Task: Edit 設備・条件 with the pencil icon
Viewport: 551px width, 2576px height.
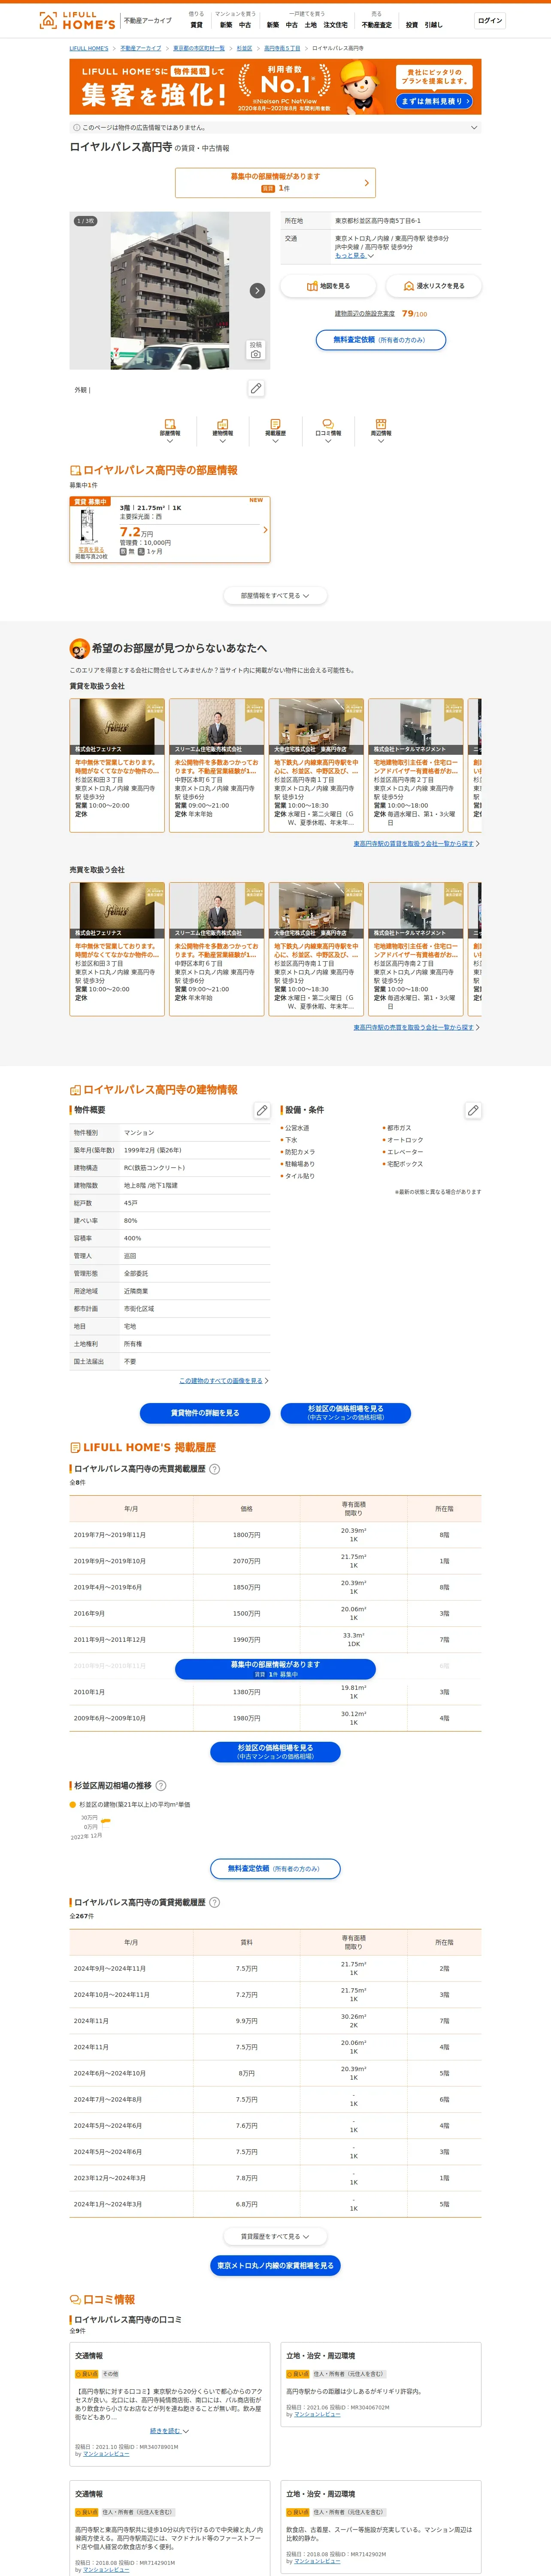Action: click(x=473, y=1110)
